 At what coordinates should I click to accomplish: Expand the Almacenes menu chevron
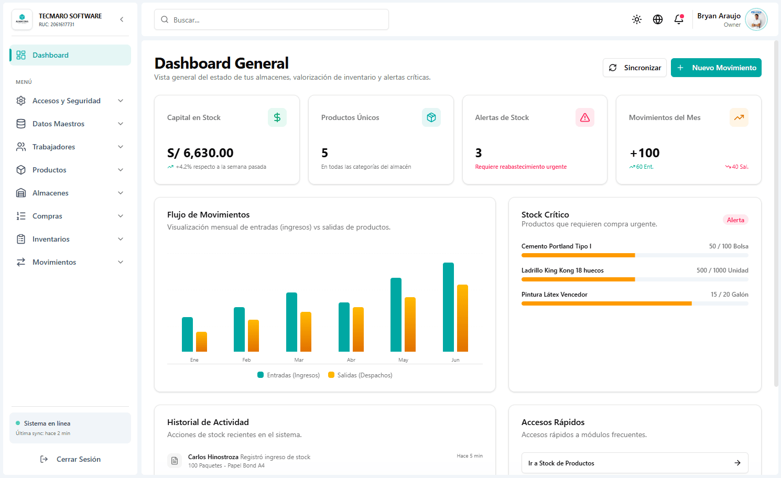(121, 193)
